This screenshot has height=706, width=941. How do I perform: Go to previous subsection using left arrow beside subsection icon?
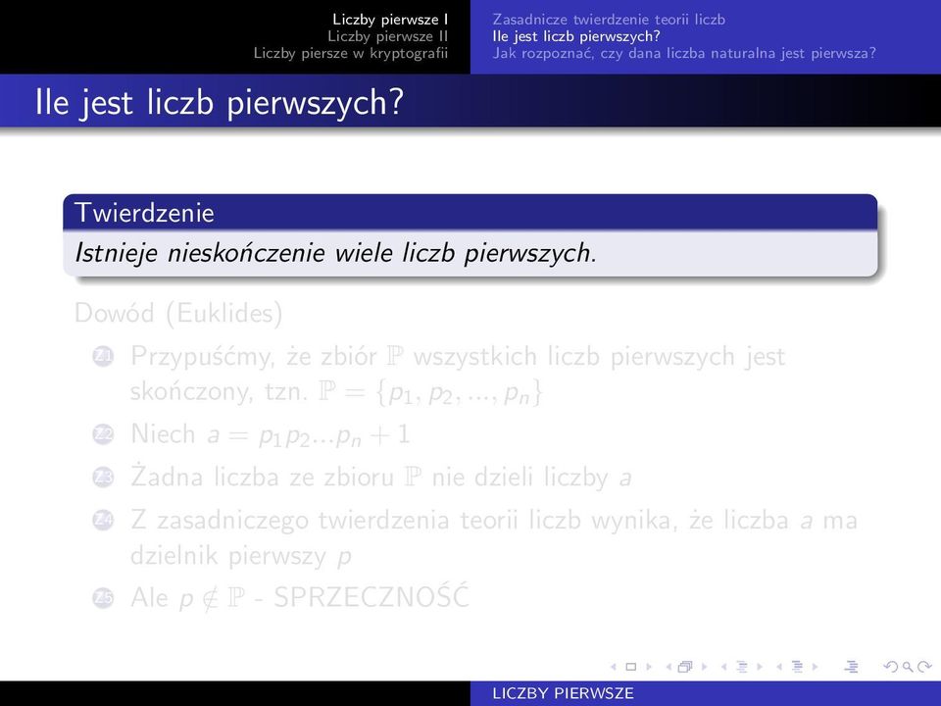(723, 667)
